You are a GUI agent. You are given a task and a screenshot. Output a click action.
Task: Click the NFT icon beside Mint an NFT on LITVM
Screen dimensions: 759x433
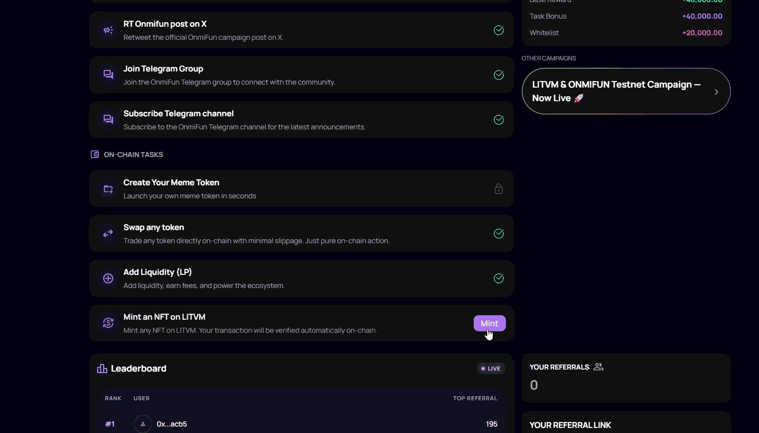108,323
